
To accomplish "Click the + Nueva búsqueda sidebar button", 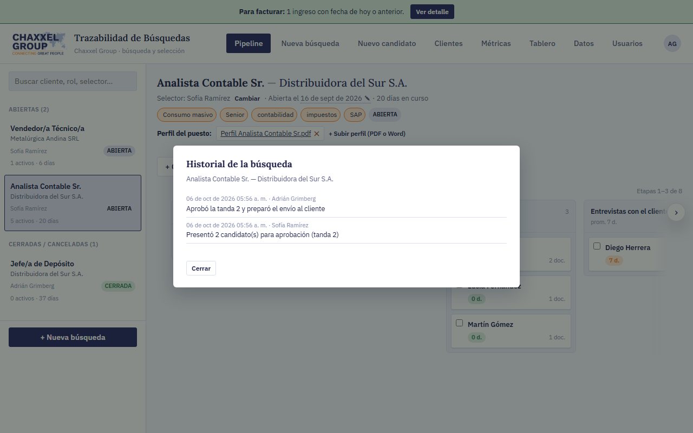I will (73, 337).
